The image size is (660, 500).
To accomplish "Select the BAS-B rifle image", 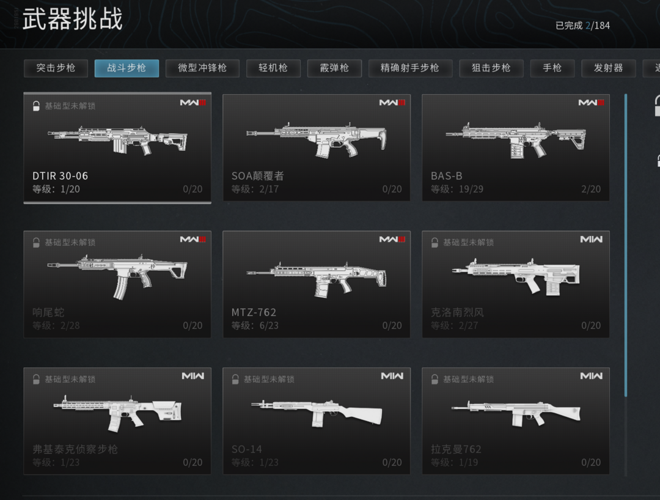I will (x=516, y=140).
